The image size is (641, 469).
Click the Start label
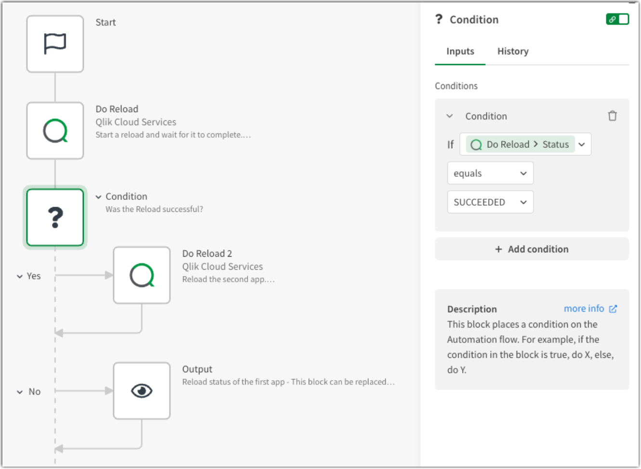click(105, 22)
